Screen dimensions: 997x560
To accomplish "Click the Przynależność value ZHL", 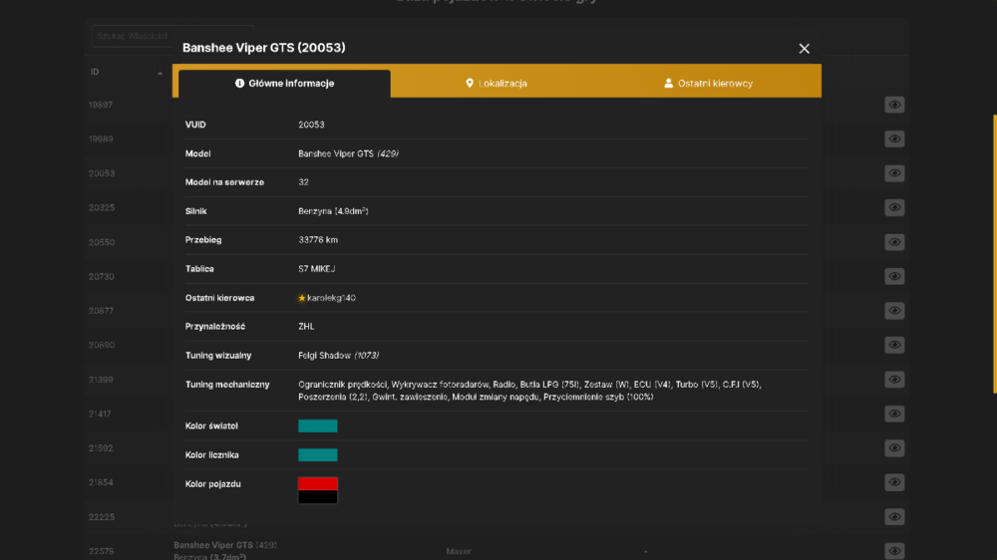I will coord(306,326).
